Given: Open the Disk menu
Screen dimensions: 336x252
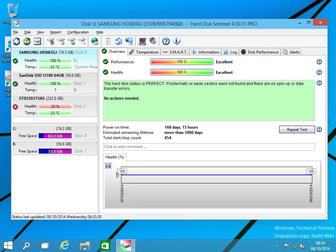Looking at the screenshot, I should coord(28,32).
